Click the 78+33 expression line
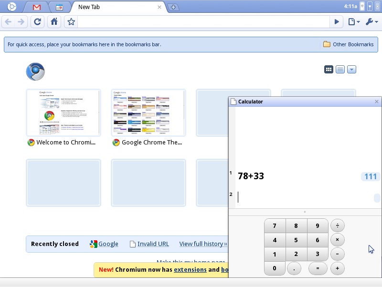This screenshot has height=287, width=382. tap(251, 176)
